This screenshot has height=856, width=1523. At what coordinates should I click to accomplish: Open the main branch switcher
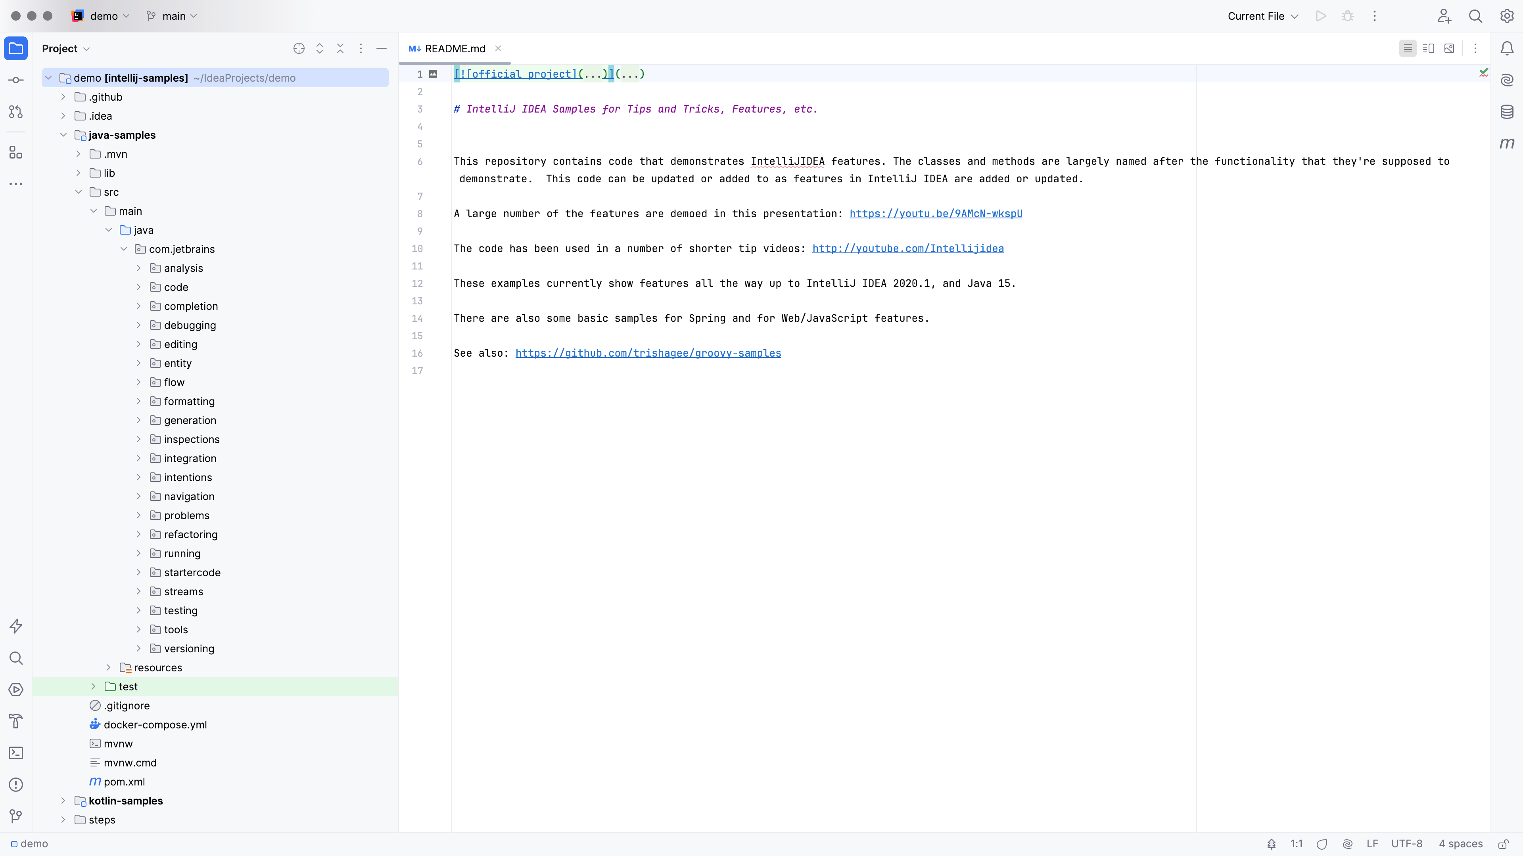pyautogui.click(x=171, y=16)
